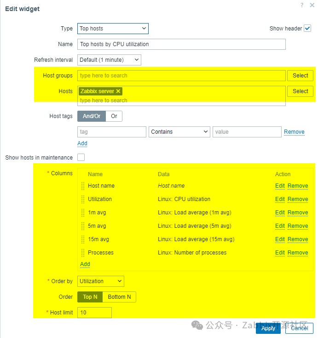
Task: Click the Linux: CPU utilization data text
Action: coord(184,199)
